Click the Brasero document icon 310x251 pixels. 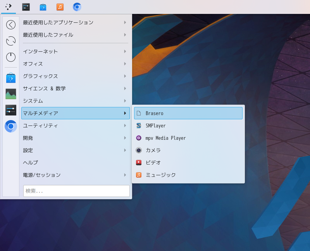(139, 113)
